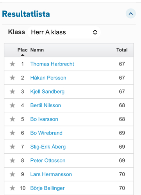Sort results by Total column

click(x=122, y=50)
